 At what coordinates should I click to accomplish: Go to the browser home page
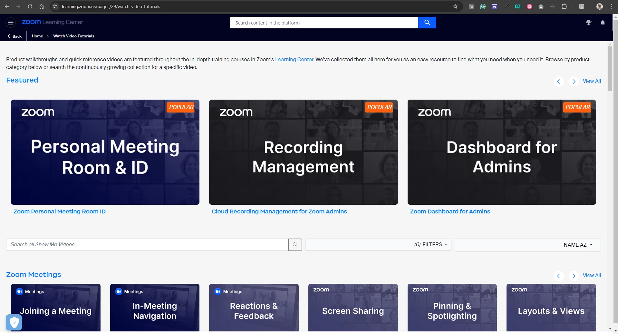pos(42,6)
